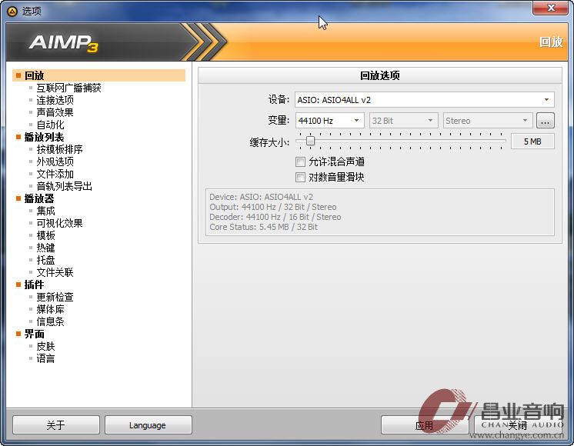Open the 自动化 settings page
The height and width of the screenshot is (446, 574).
[x=50, y=125]
